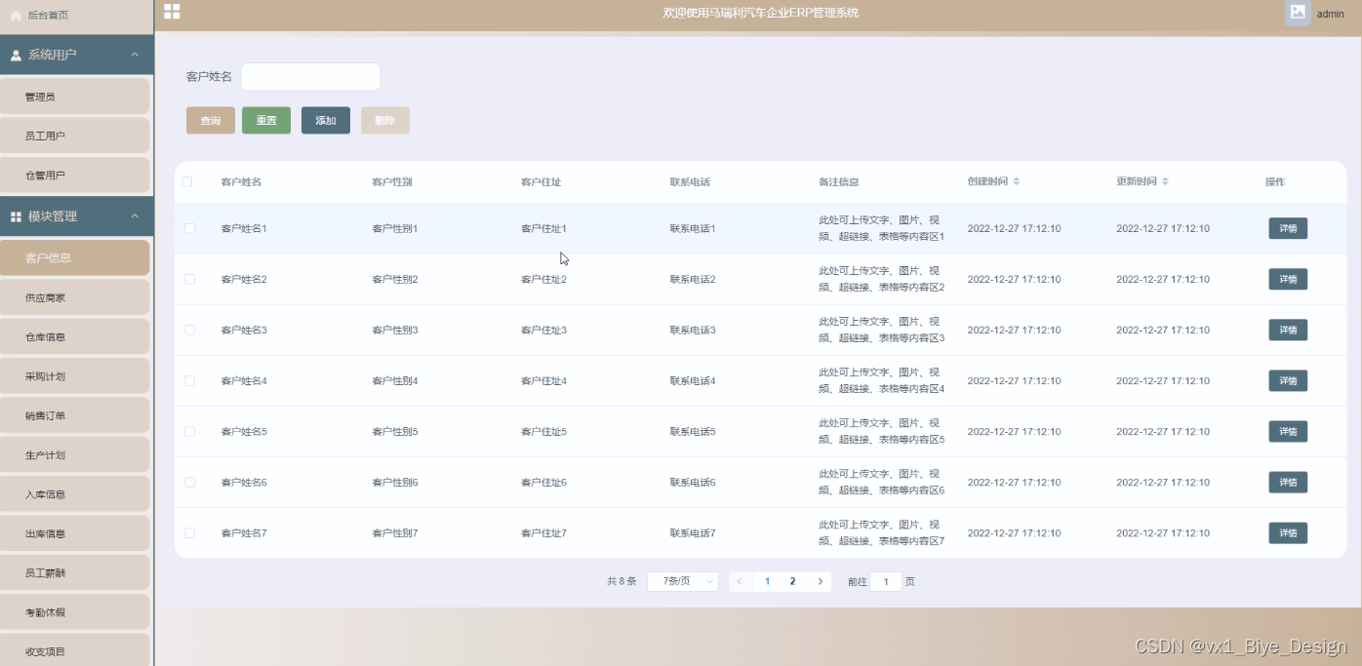Click admin username in header
The width and height of the screenshot is (1362, 666).
point(1331,14)
